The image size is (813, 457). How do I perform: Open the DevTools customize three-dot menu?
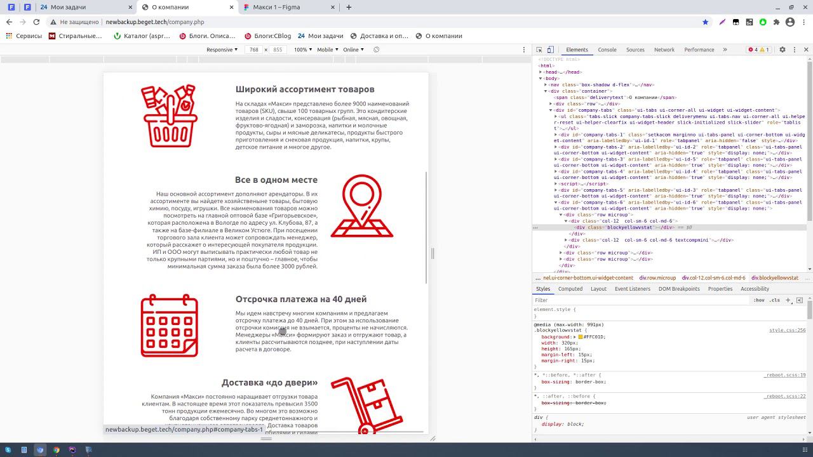point(795,50)
